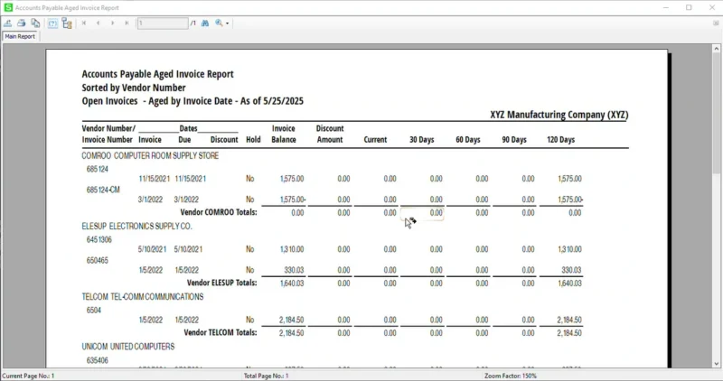The width and height of the screenshot is (723, 381).
Task: Click the Current column header
Action: (x=375, y=140)
